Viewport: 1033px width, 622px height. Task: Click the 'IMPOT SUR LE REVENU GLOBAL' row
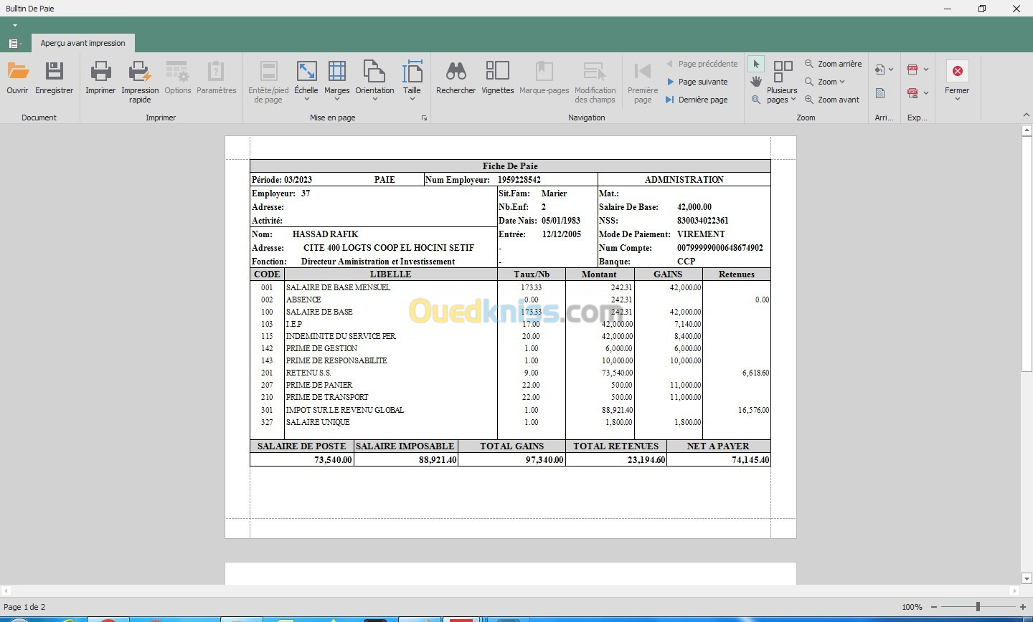(344, 410)
